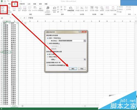Click Cancel (取消) in the PivotTable dialog

[x=82, y=69]
